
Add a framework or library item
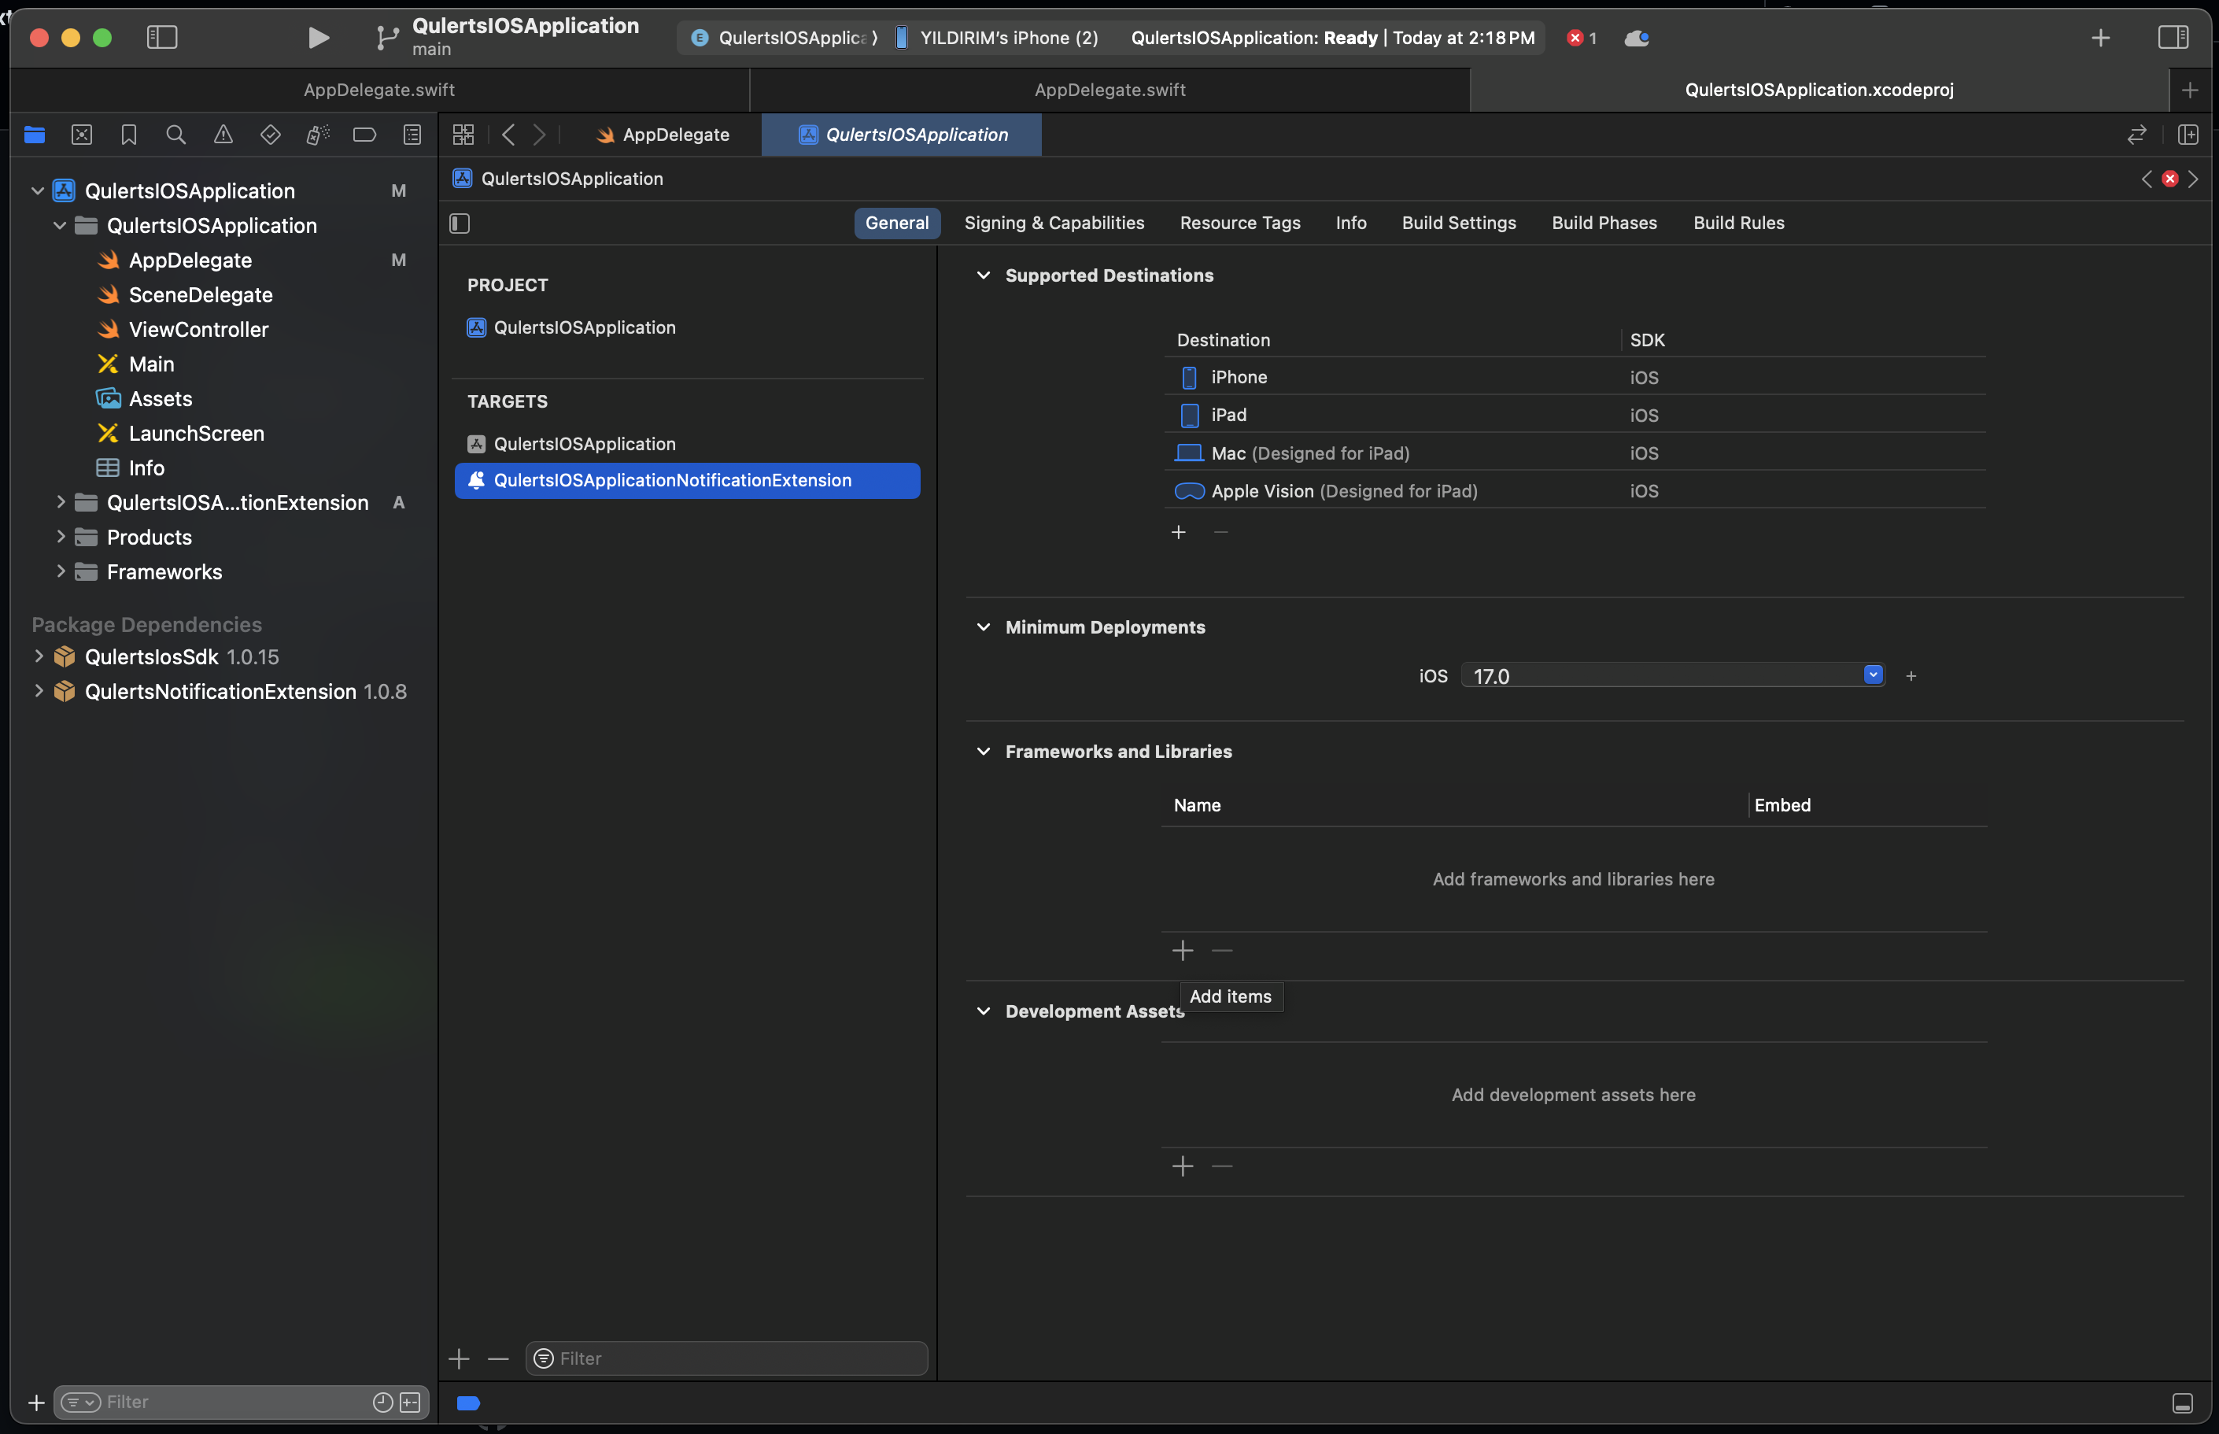[1182, 951]
